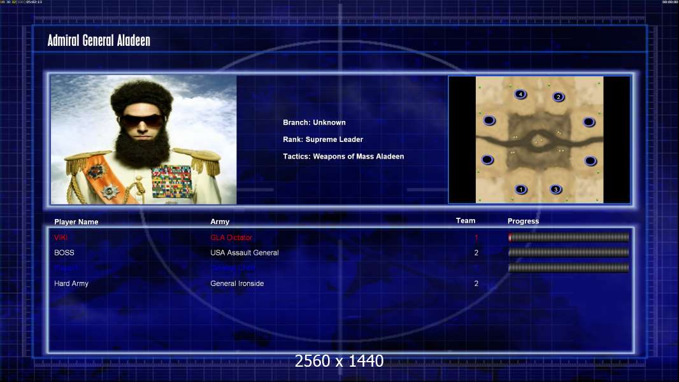Viewport: 679px width, 382px height.
Task: Select start position 3 on the map
Action: (556, 189)
